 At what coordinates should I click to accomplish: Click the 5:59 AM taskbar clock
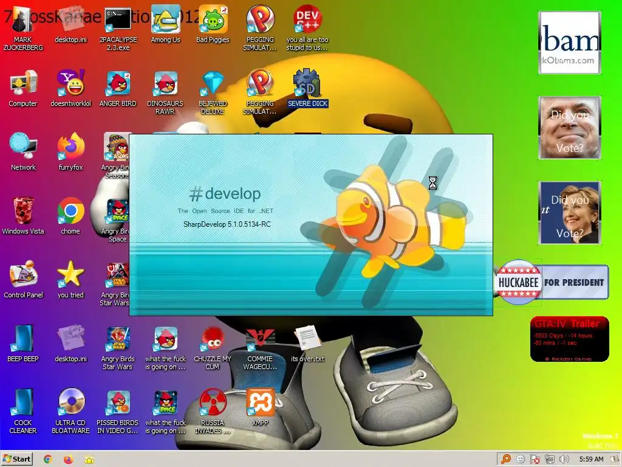[x=591, y=460]
